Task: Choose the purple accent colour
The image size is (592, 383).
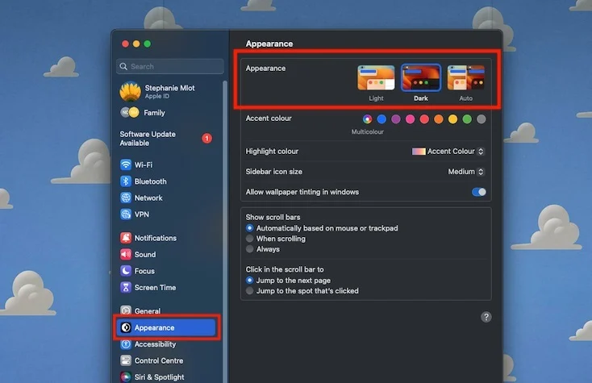Action: pyautogui.click(x=396, y=119)
